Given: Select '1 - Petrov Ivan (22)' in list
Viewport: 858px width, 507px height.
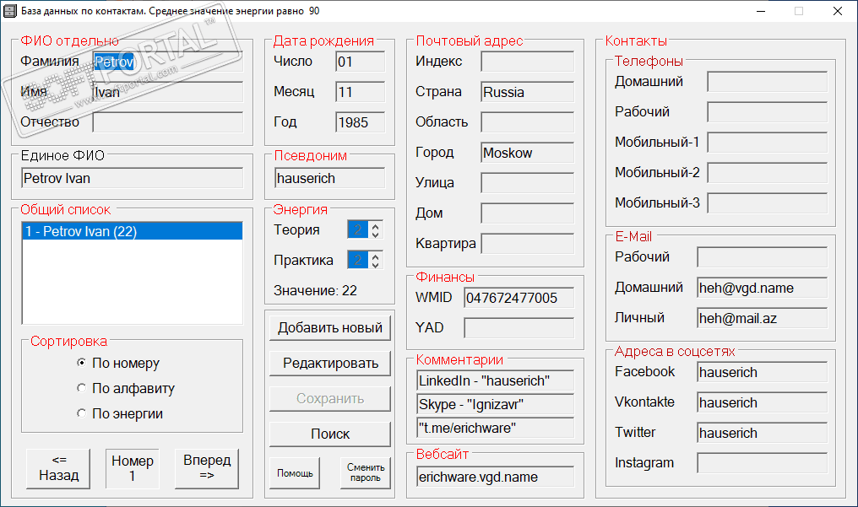Looking at the screenshot, I should click(x=132, y=231).
